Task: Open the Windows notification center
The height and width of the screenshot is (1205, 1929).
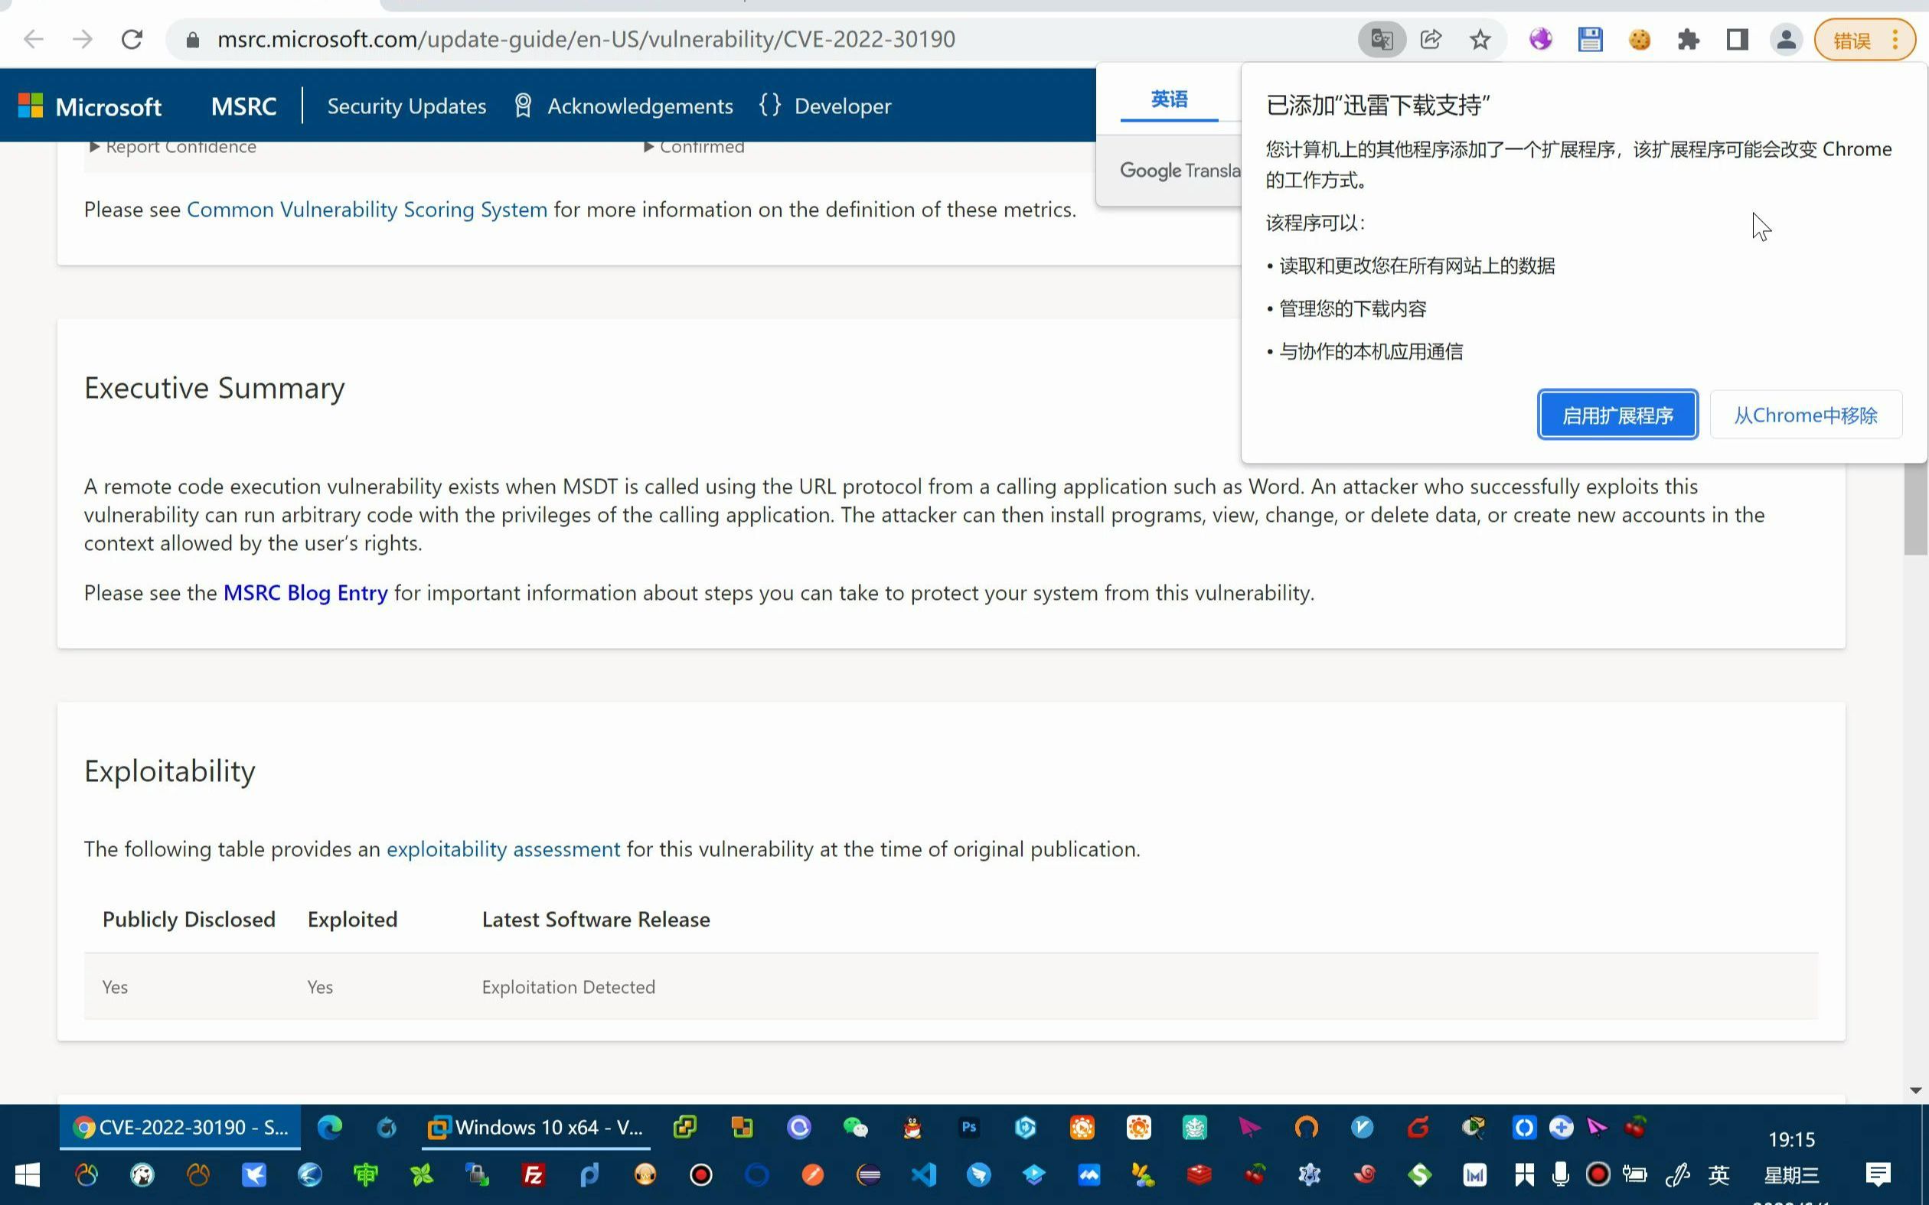Action: (x=1878, y=1174)
